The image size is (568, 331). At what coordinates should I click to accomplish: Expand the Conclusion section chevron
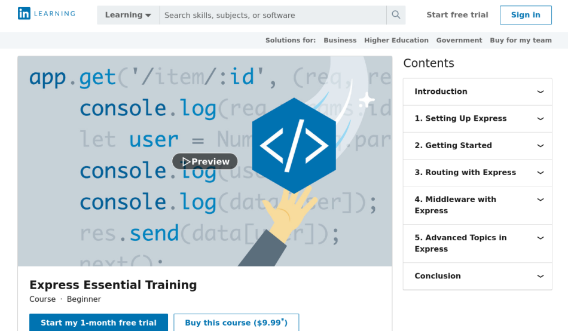pyautogui.click(x=540, y=276)
